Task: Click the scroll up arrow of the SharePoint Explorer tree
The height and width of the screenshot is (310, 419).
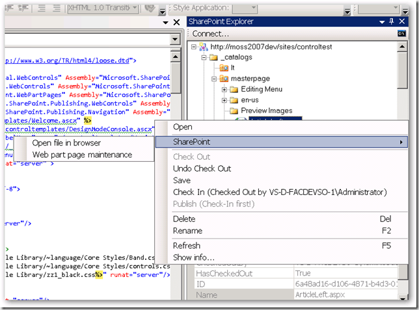Action: [402, 47]
